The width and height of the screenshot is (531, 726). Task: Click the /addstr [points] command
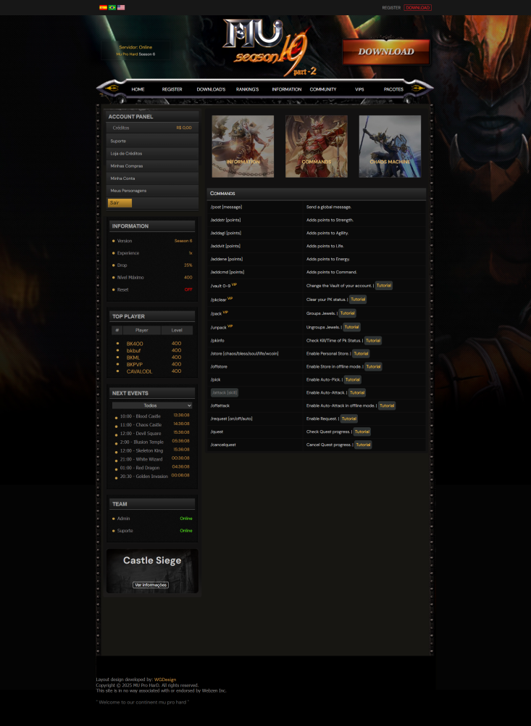(x=225, y=220)
